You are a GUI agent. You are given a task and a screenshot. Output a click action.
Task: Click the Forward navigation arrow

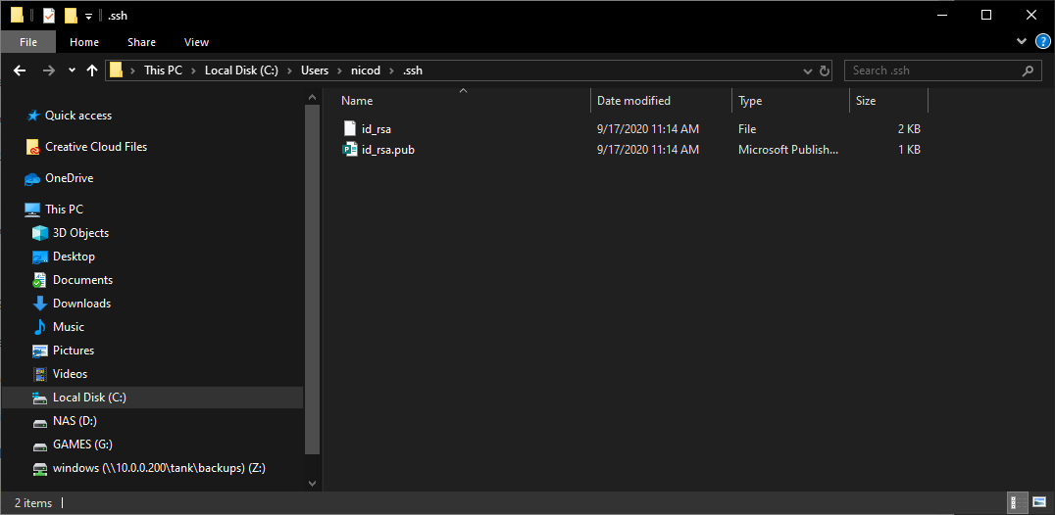click(48, 70)
